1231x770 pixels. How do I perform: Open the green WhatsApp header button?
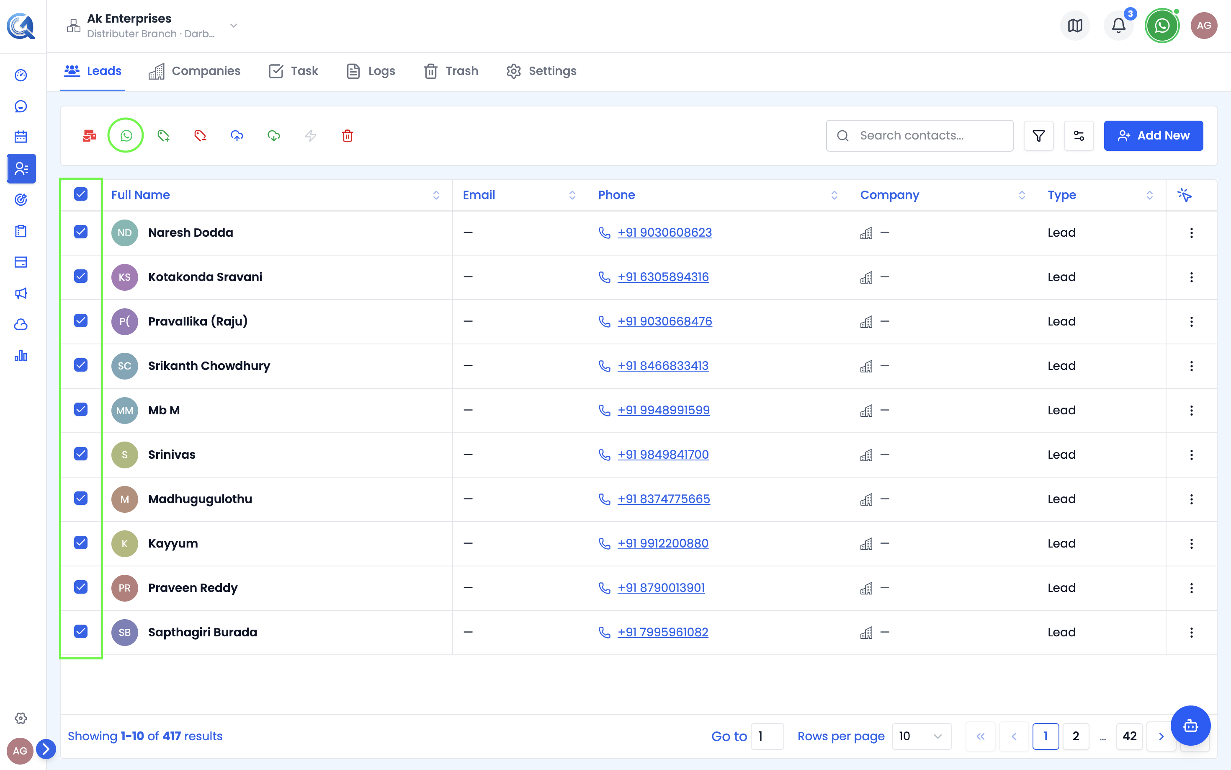tap(1162, 26)
